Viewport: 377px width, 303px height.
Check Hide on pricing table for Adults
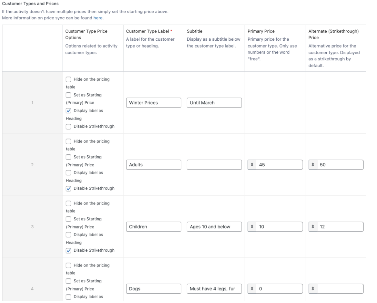(x=68, y=141)
